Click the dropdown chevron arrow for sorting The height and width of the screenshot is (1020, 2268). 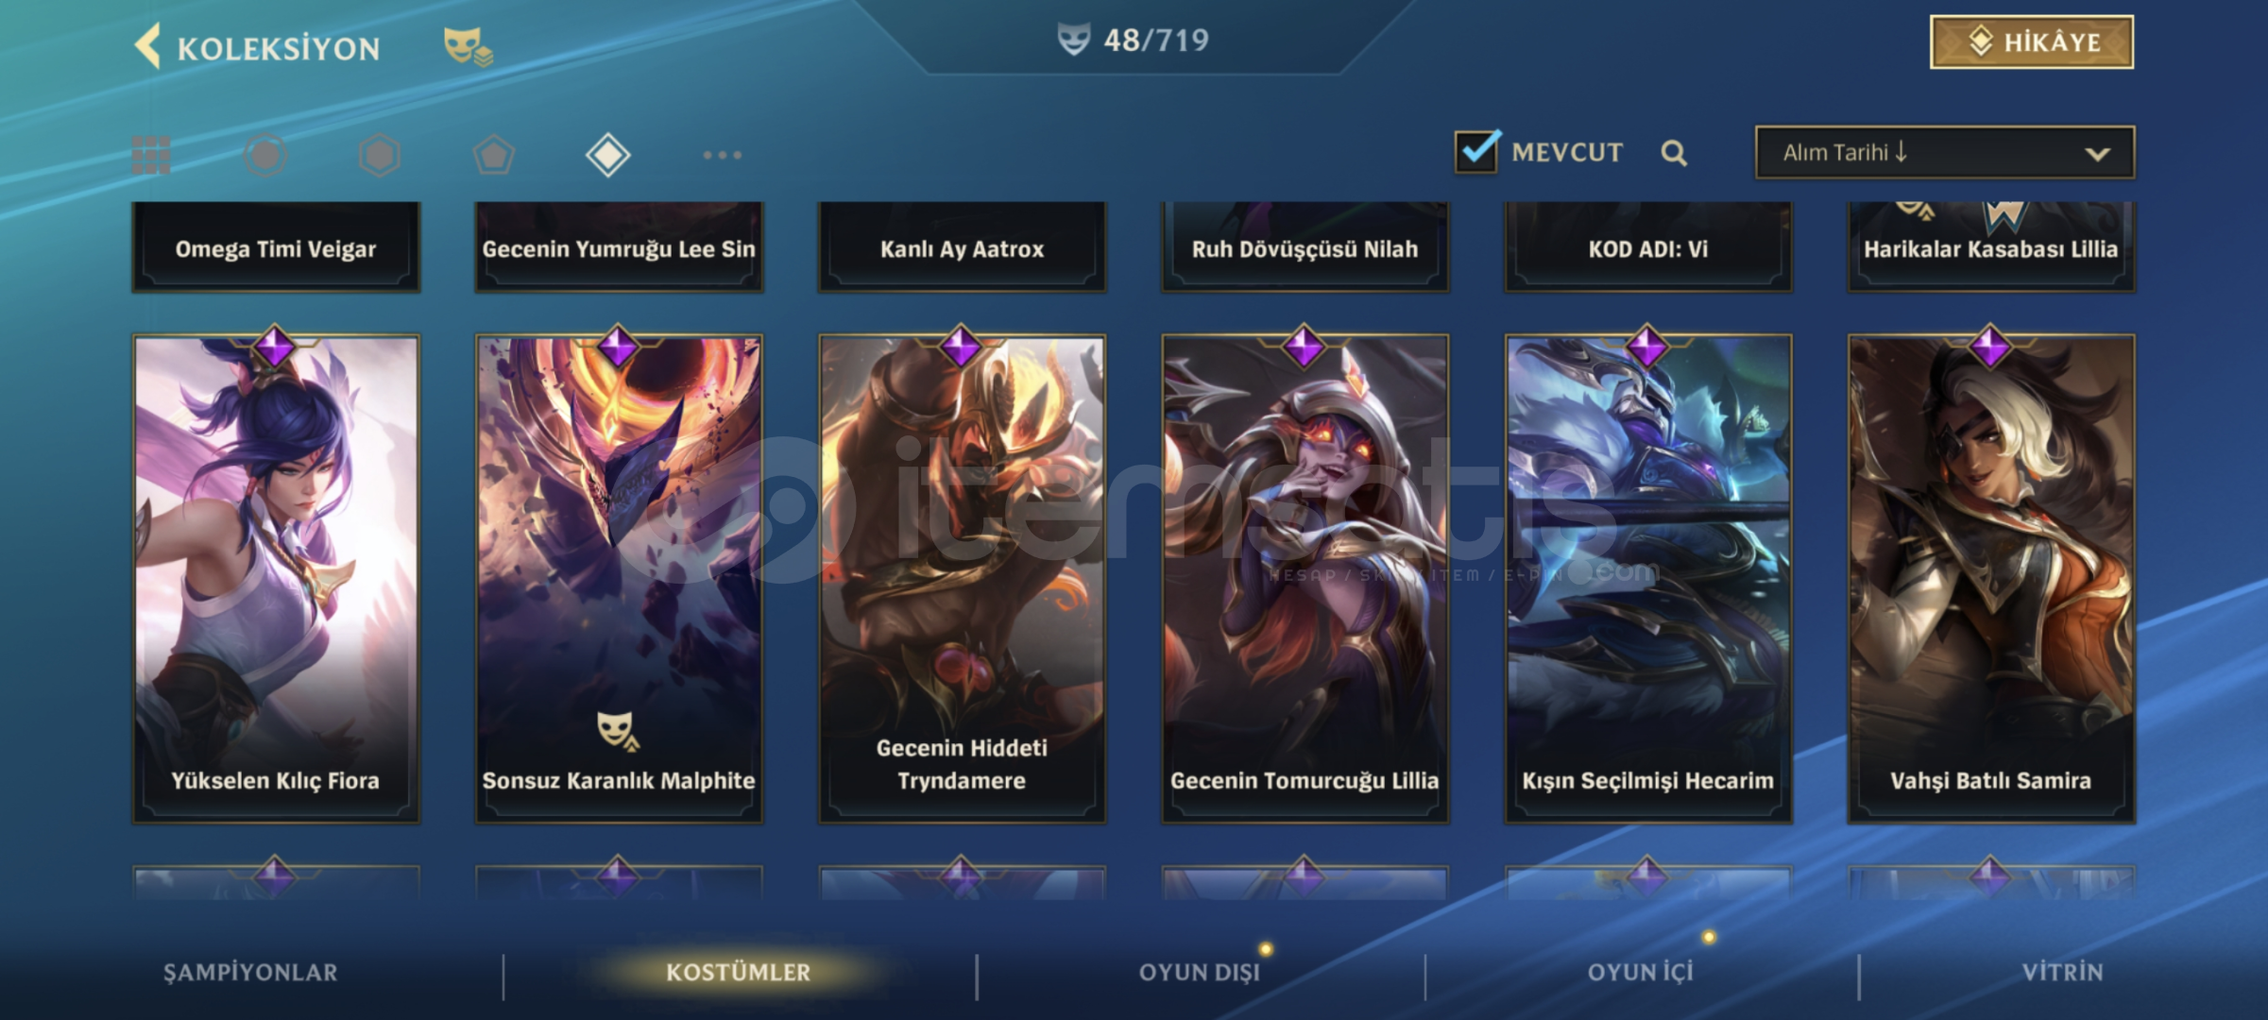[x=2097, y=154]
